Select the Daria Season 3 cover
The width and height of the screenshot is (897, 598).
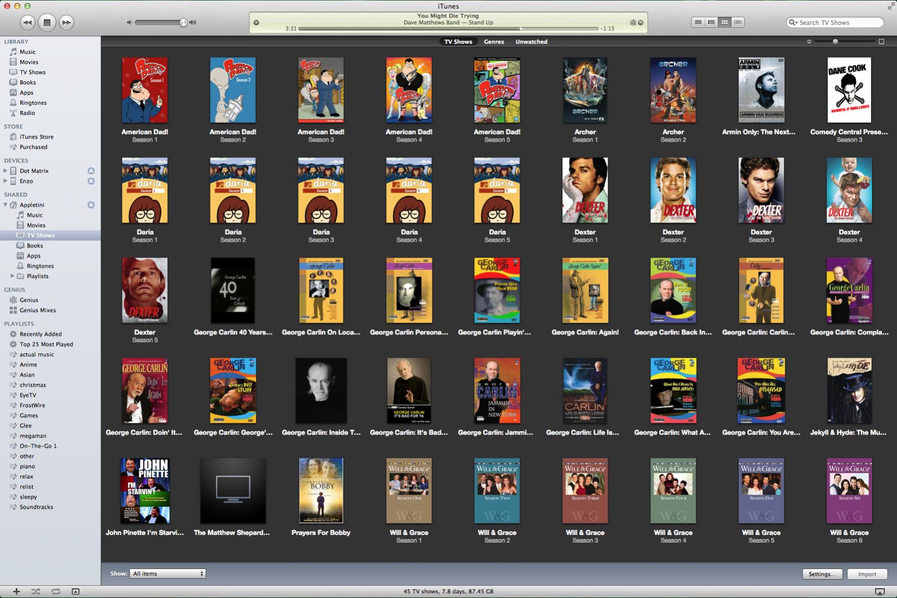321,190
